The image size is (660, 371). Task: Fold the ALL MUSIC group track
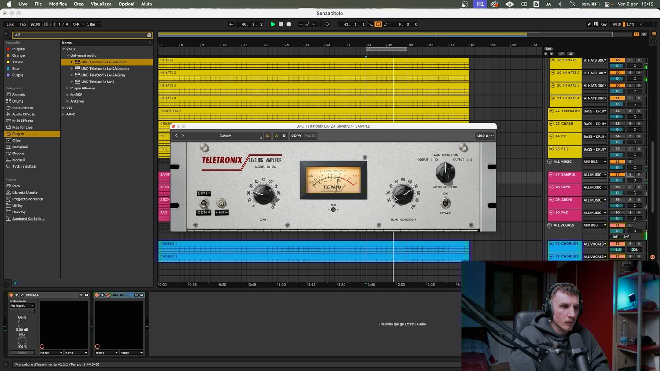coord(550,162)
